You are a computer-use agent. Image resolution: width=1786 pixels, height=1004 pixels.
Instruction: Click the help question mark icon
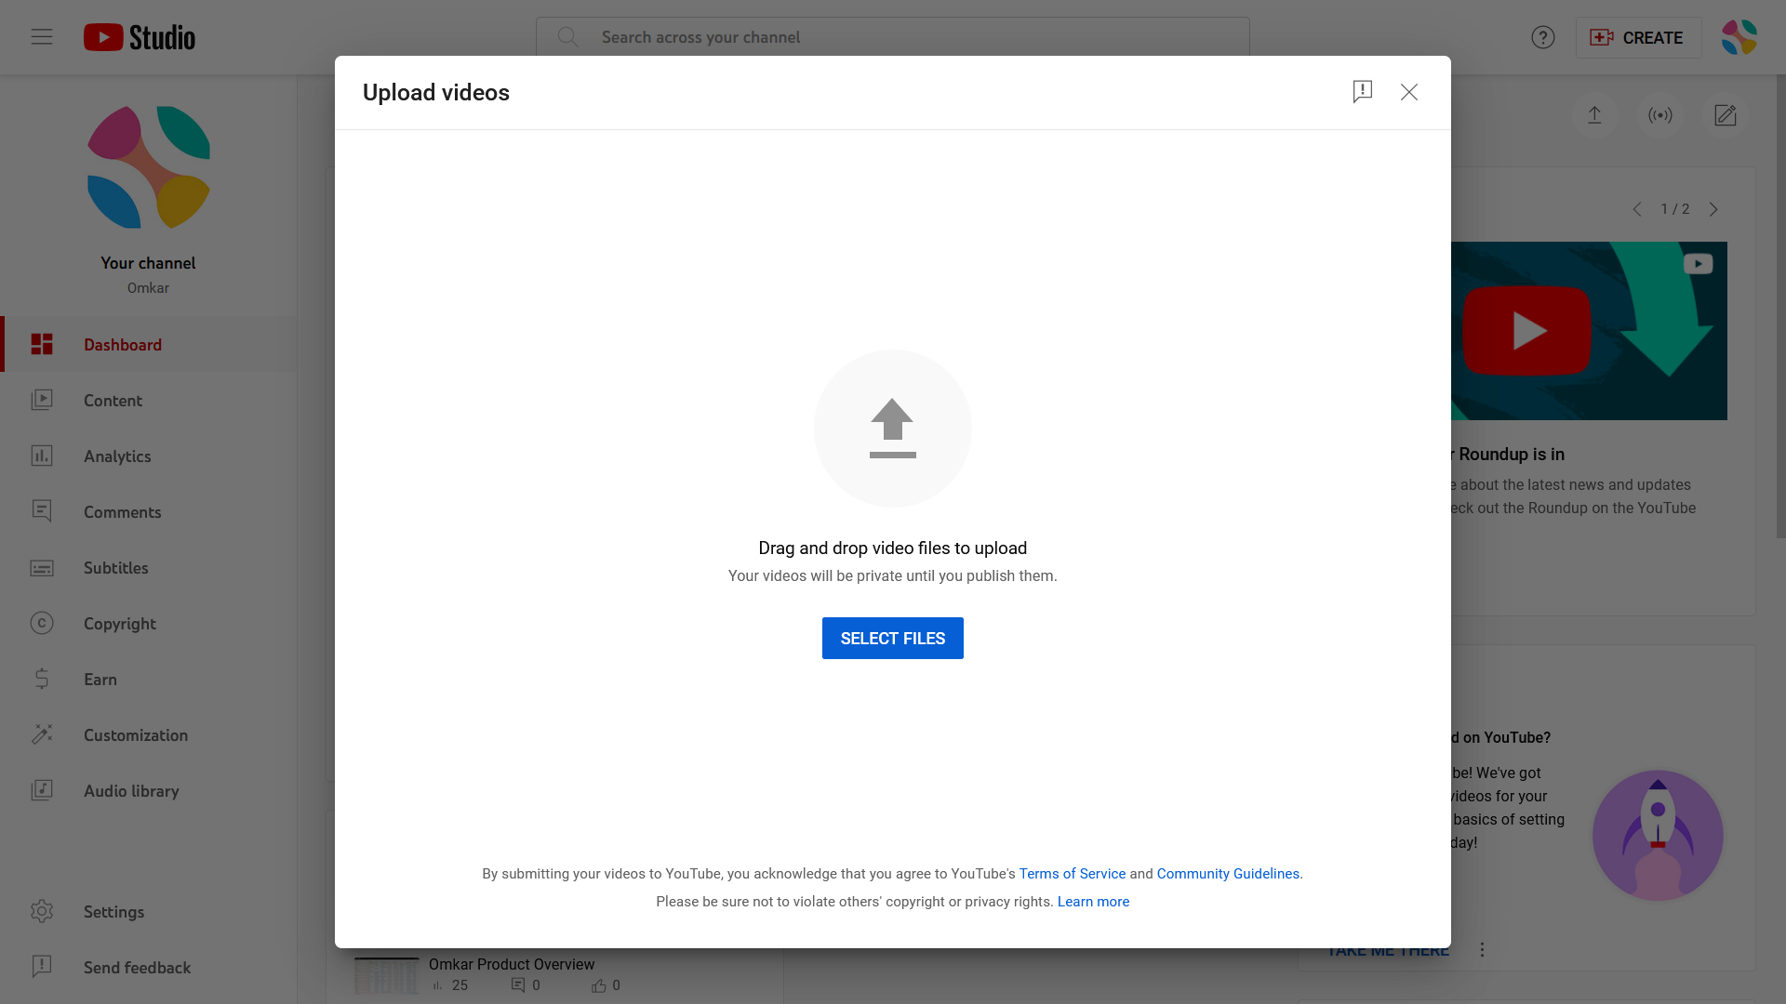pos(1543,37)
